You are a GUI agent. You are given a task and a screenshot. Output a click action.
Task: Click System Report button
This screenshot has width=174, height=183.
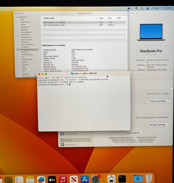point(133,133)
